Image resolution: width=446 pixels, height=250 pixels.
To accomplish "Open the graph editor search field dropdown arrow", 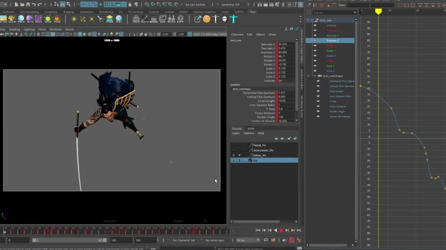I will click(355, 12).
